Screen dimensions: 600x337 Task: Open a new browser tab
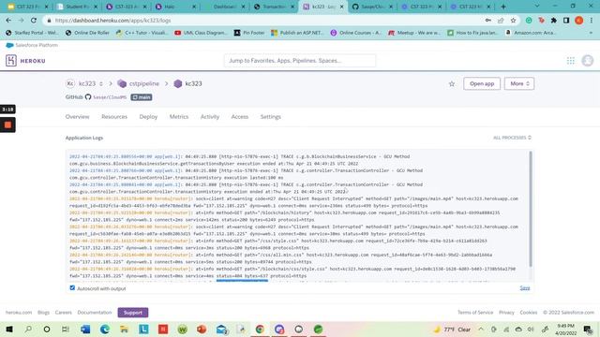tap(503, 7)
